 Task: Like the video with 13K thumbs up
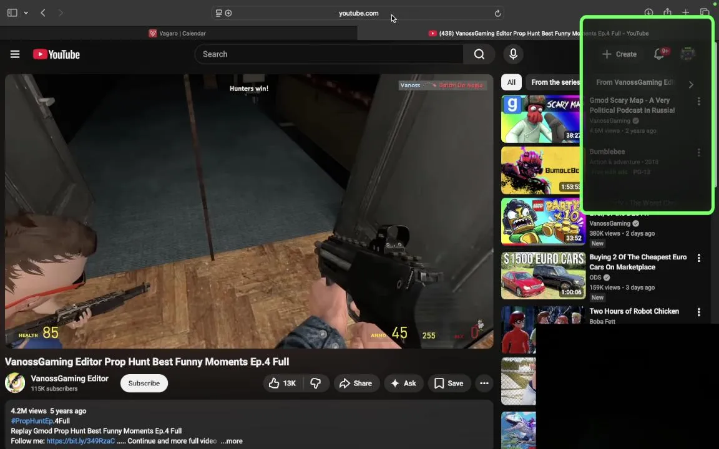(283, 384)
